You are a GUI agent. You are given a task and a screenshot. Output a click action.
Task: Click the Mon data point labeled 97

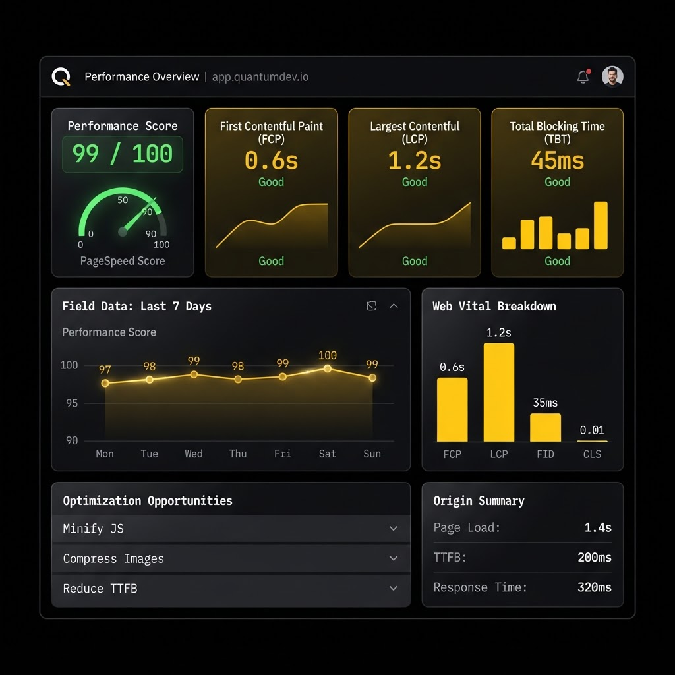(x=105, y=383)
